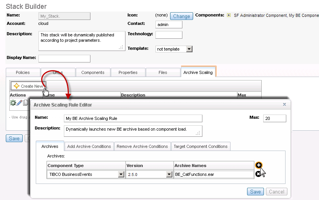Click the pencil edit icon in Actions column
Viewport: 319px width, 200px height.
coord(19,103)
